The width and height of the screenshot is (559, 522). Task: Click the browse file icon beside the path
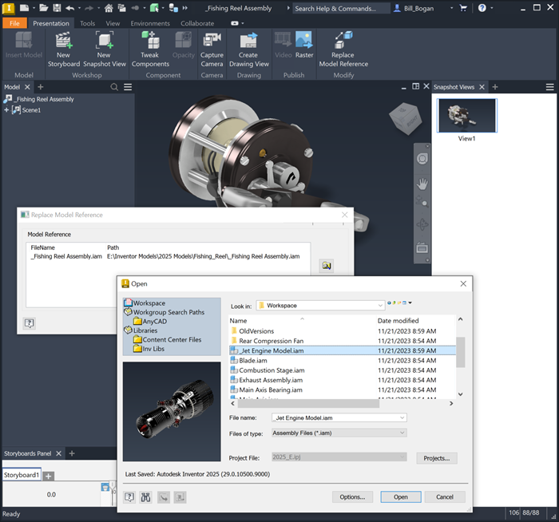pyautogui.click(x=326, y=266)
